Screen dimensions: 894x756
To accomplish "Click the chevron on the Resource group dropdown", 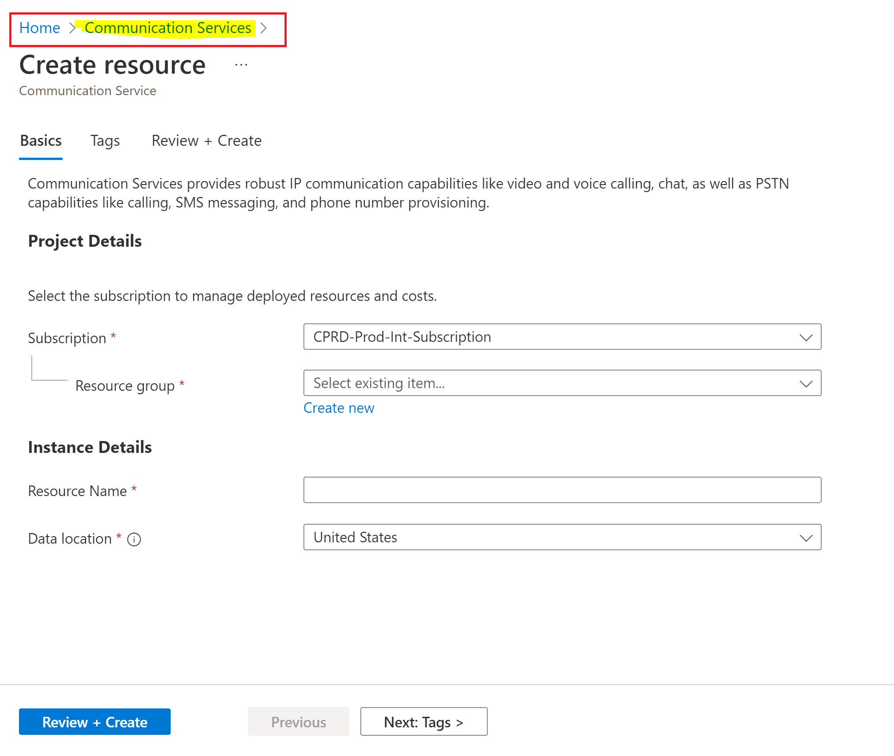I will point(806,383).
